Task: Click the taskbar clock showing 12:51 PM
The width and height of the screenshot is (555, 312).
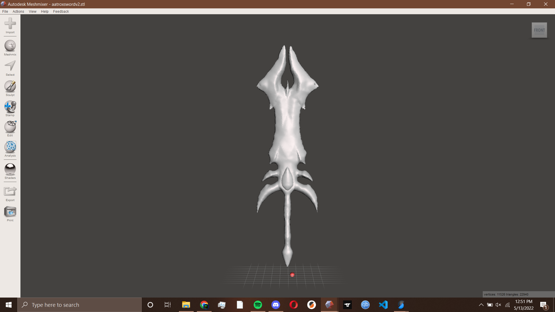Action: (523, 305)
